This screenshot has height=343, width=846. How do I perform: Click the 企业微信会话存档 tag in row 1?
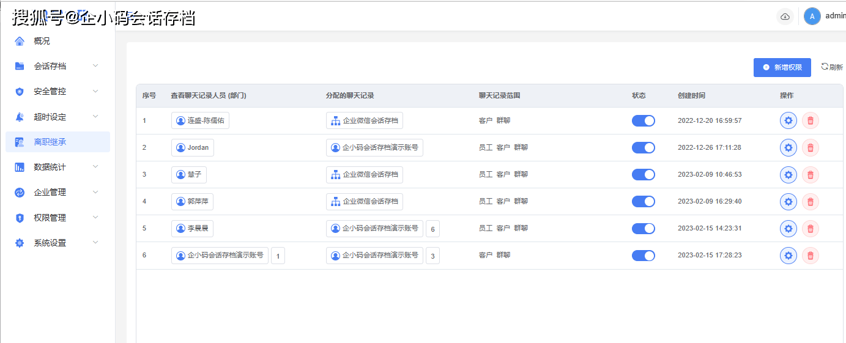coord(365,120)
